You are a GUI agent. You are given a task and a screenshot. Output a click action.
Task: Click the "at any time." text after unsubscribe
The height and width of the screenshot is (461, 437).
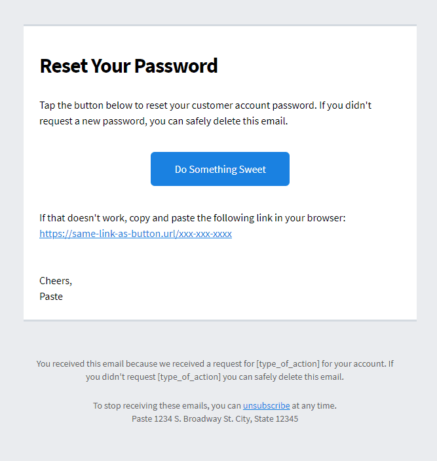tap(314, 406)
